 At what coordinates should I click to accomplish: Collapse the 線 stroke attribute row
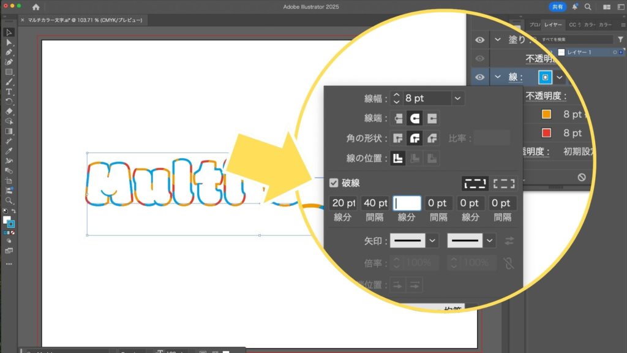pyautogui.click(x=498, y=77)
